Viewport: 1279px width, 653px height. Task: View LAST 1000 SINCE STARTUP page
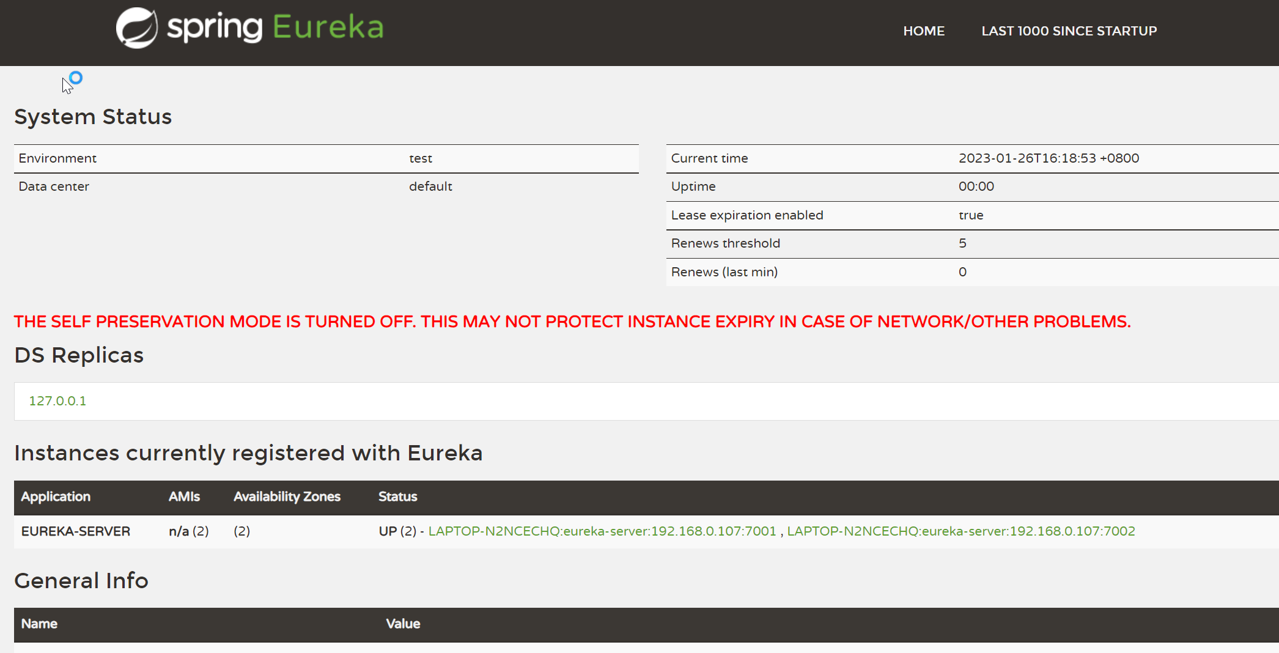[1069, 31]
